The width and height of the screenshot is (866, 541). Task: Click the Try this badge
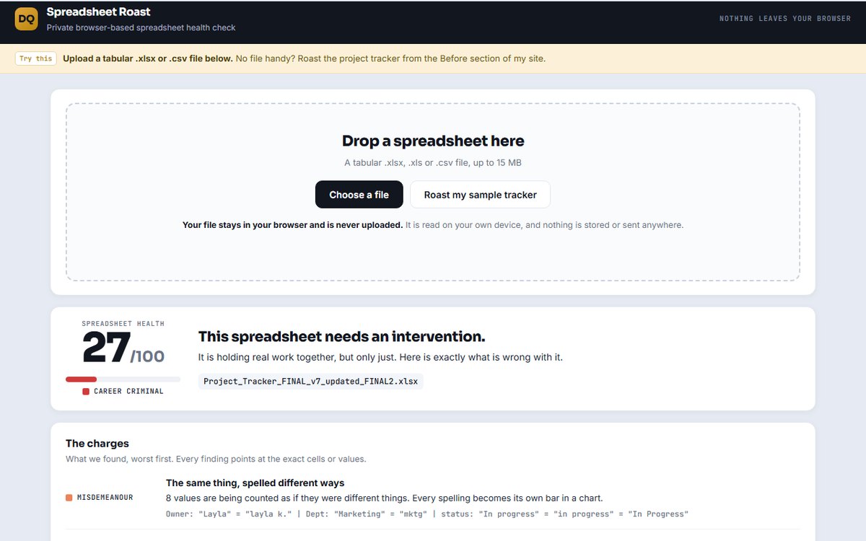tap(36, 58)
